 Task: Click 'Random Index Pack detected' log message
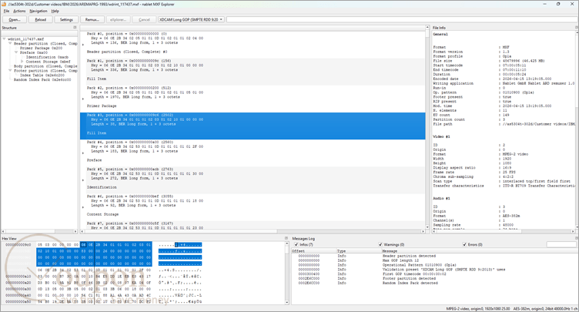[x=410, y=283]
